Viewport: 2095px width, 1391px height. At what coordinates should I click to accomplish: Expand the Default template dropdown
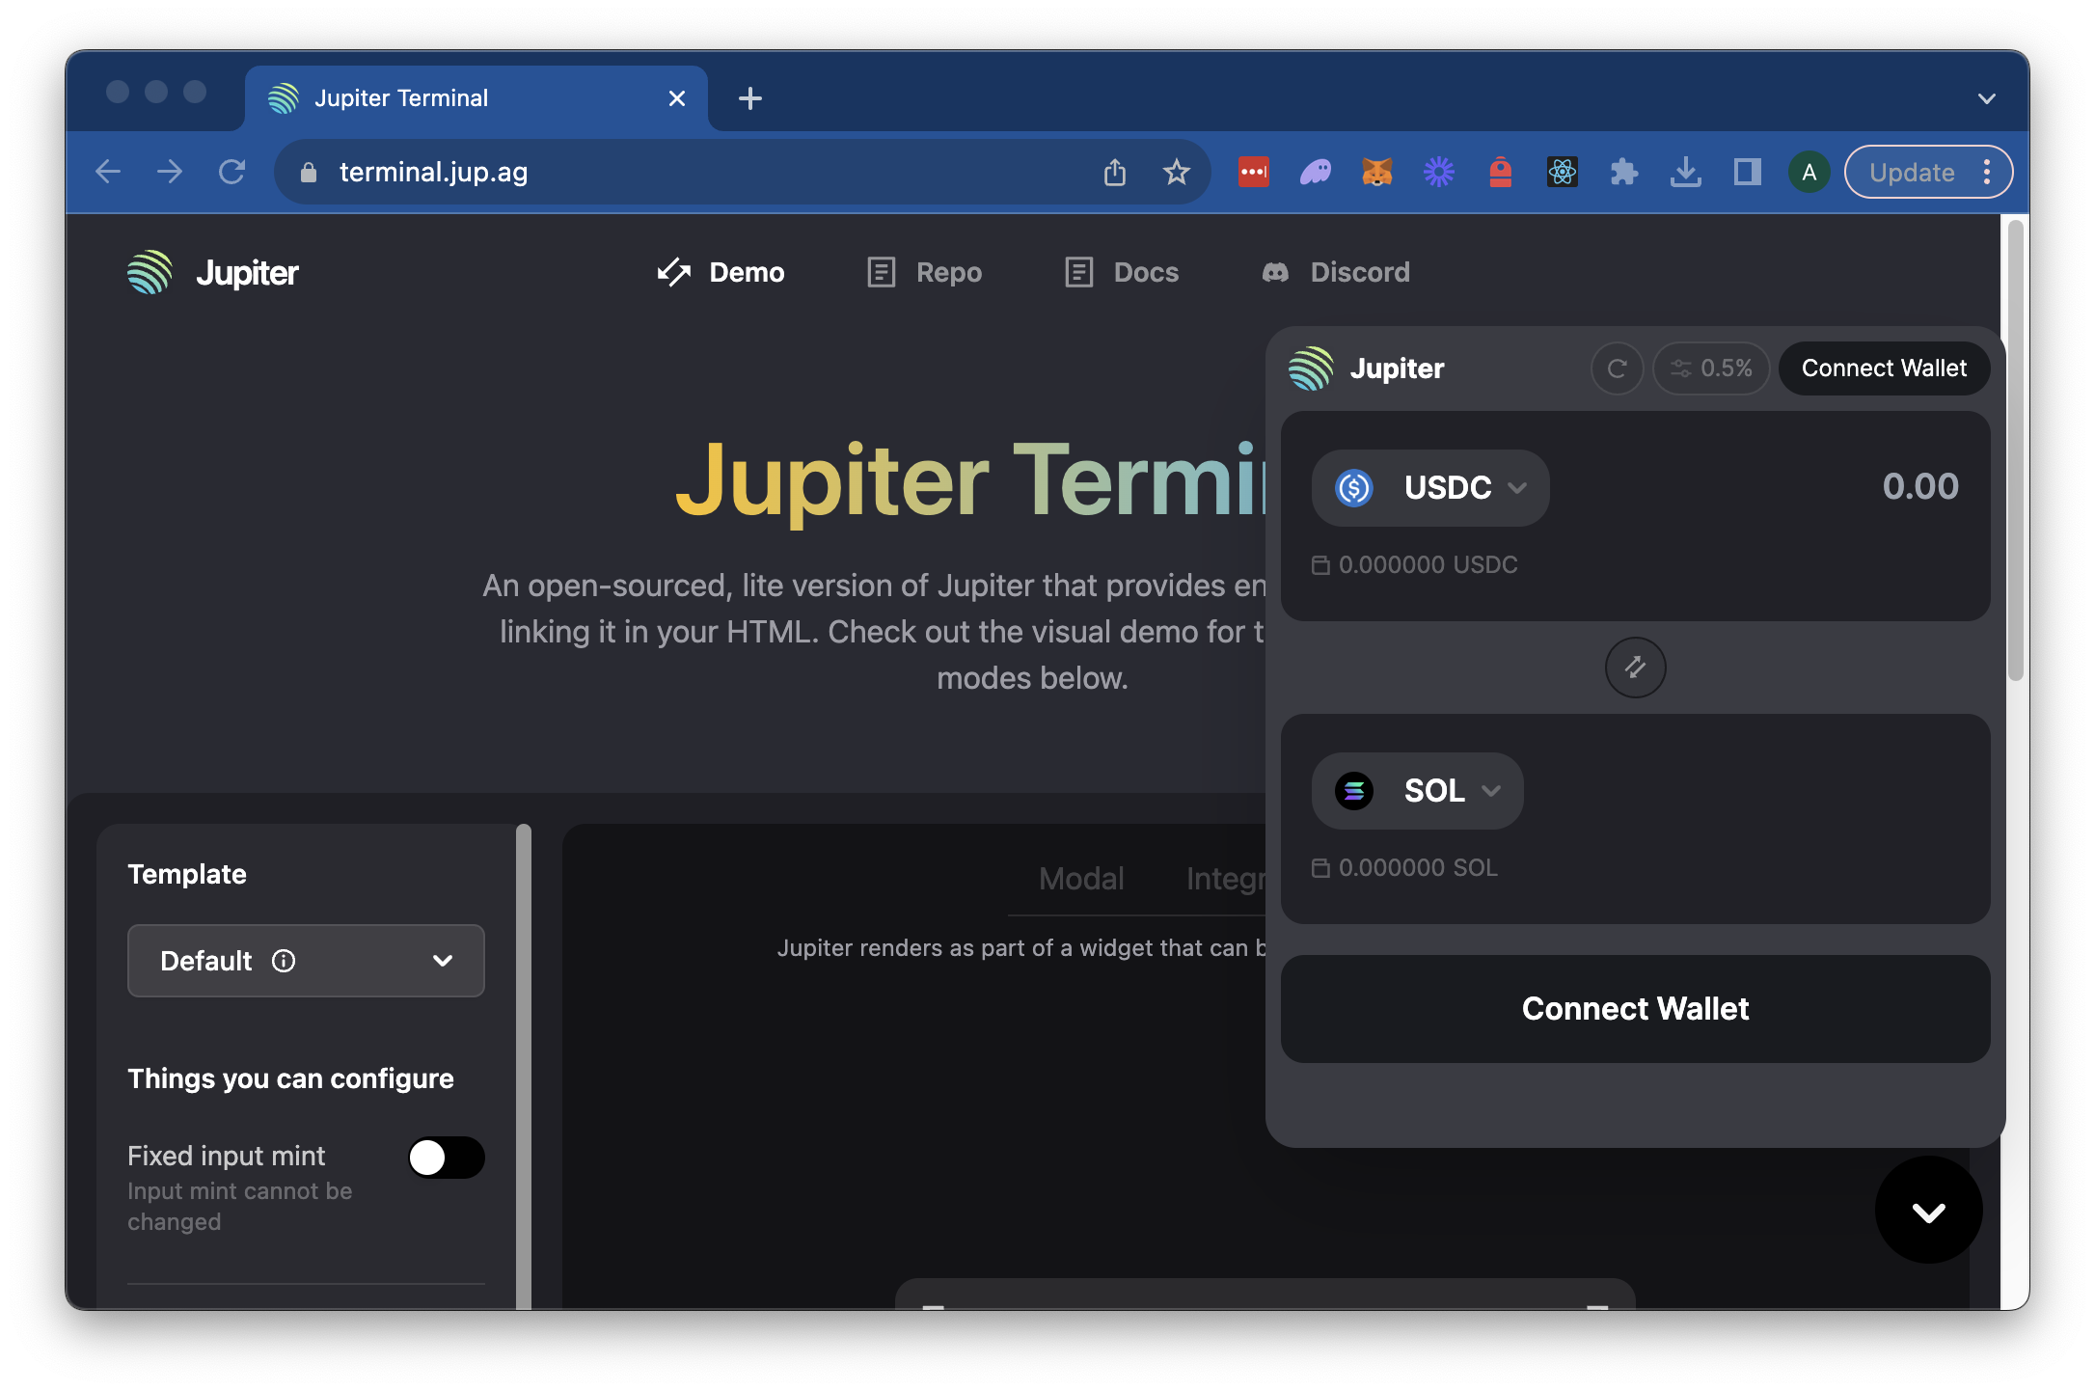(x=306, y=961)
